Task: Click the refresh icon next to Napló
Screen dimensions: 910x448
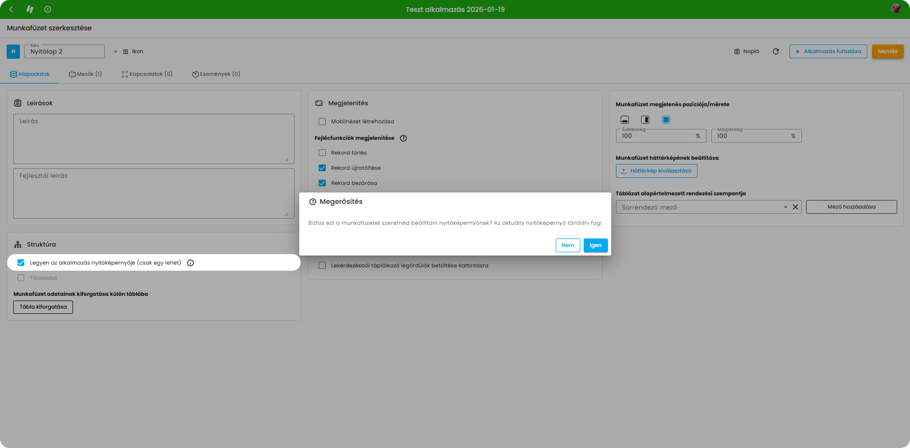Action: point(776,52)
